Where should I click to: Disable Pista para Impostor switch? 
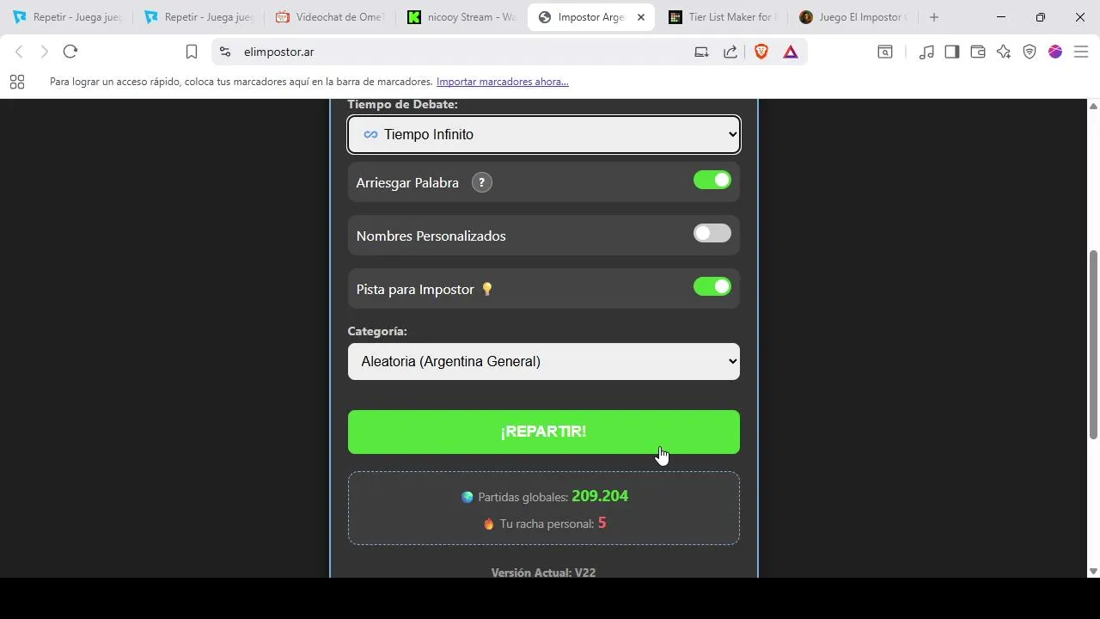712,286
